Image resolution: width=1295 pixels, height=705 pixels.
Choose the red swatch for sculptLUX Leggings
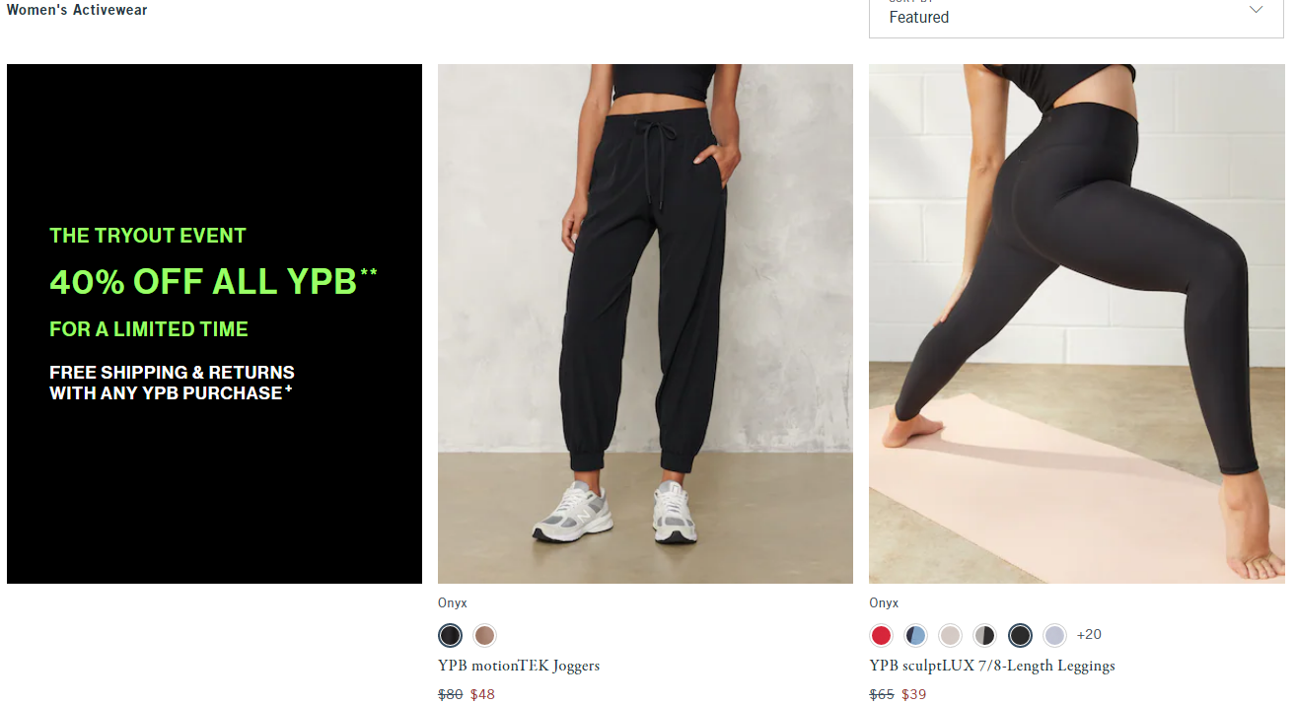pos(881,635)
